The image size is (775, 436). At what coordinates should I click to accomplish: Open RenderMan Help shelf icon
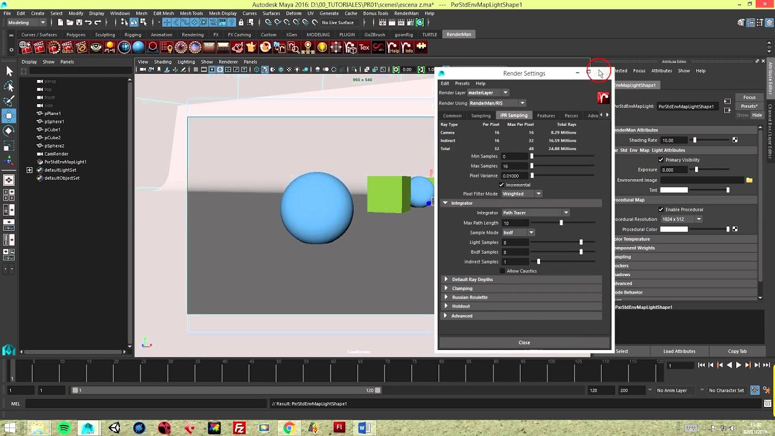pos(393,47)
